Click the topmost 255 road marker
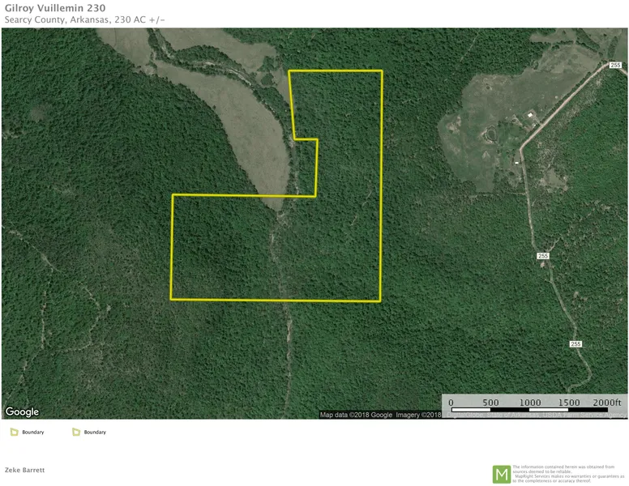 (614, 65)
